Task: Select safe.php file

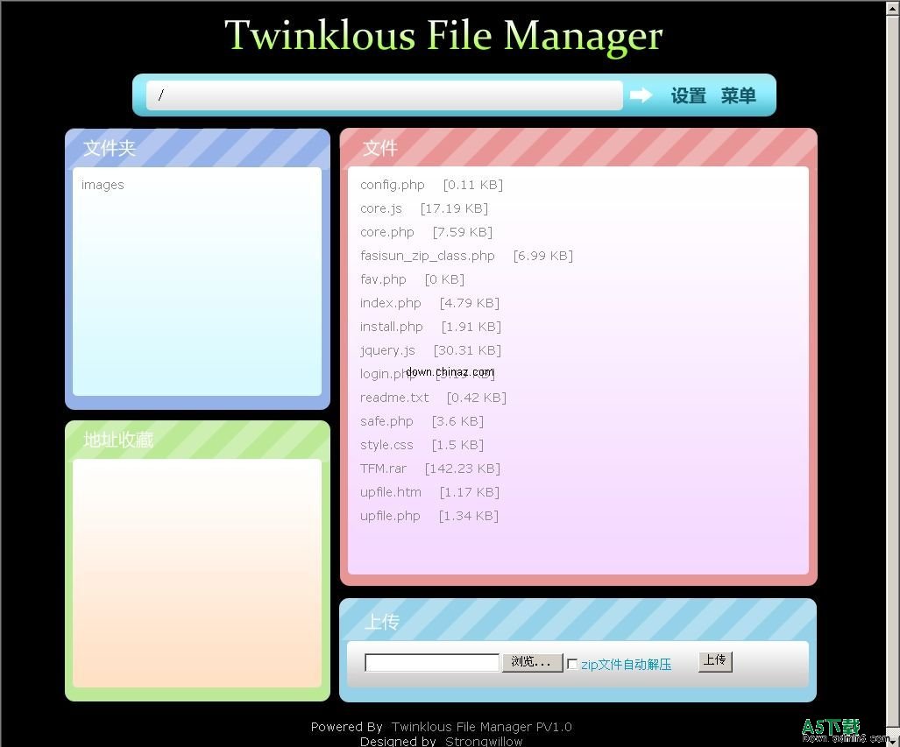Action: point(386,421)
